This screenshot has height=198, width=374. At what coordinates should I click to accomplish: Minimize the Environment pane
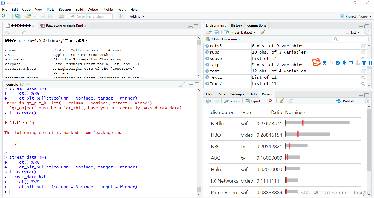[x=361, y=27]
